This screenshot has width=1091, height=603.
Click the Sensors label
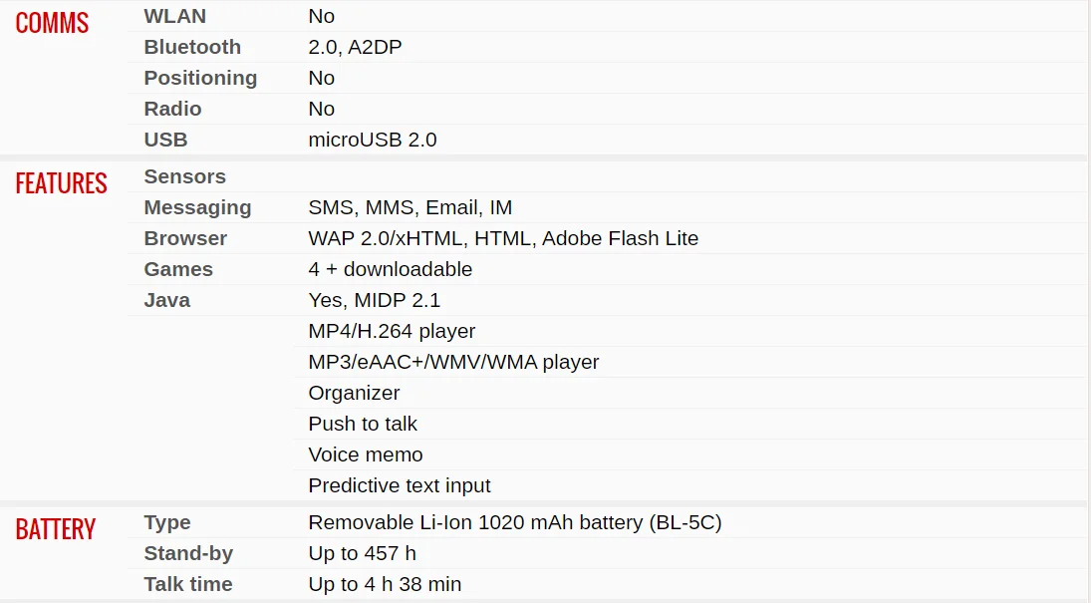tap(184, 176)
